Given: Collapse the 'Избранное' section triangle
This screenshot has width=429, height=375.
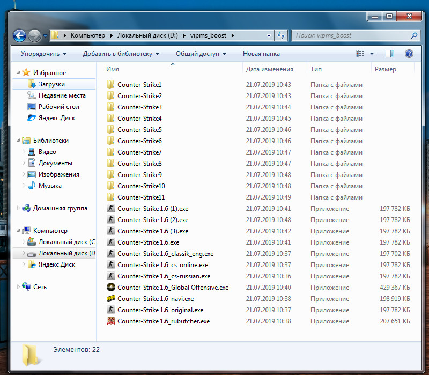Looking at the screenshot, I should 18,73.
